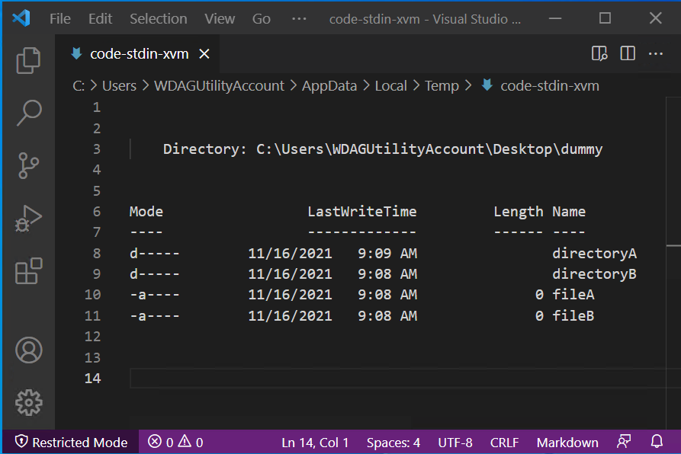The image size is (681, 454).
Task: Click Restricted Mode in the status bar
Action: pyautogui.click(x=70, y=442)
